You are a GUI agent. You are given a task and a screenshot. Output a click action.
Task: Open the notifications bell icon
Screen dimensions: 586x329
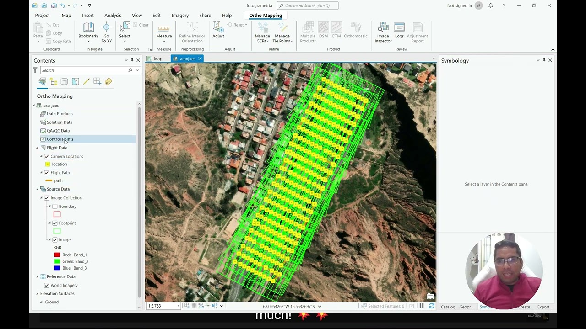pos(491,5)
